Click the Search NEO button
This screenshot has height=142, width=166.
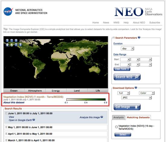point(127,77)
